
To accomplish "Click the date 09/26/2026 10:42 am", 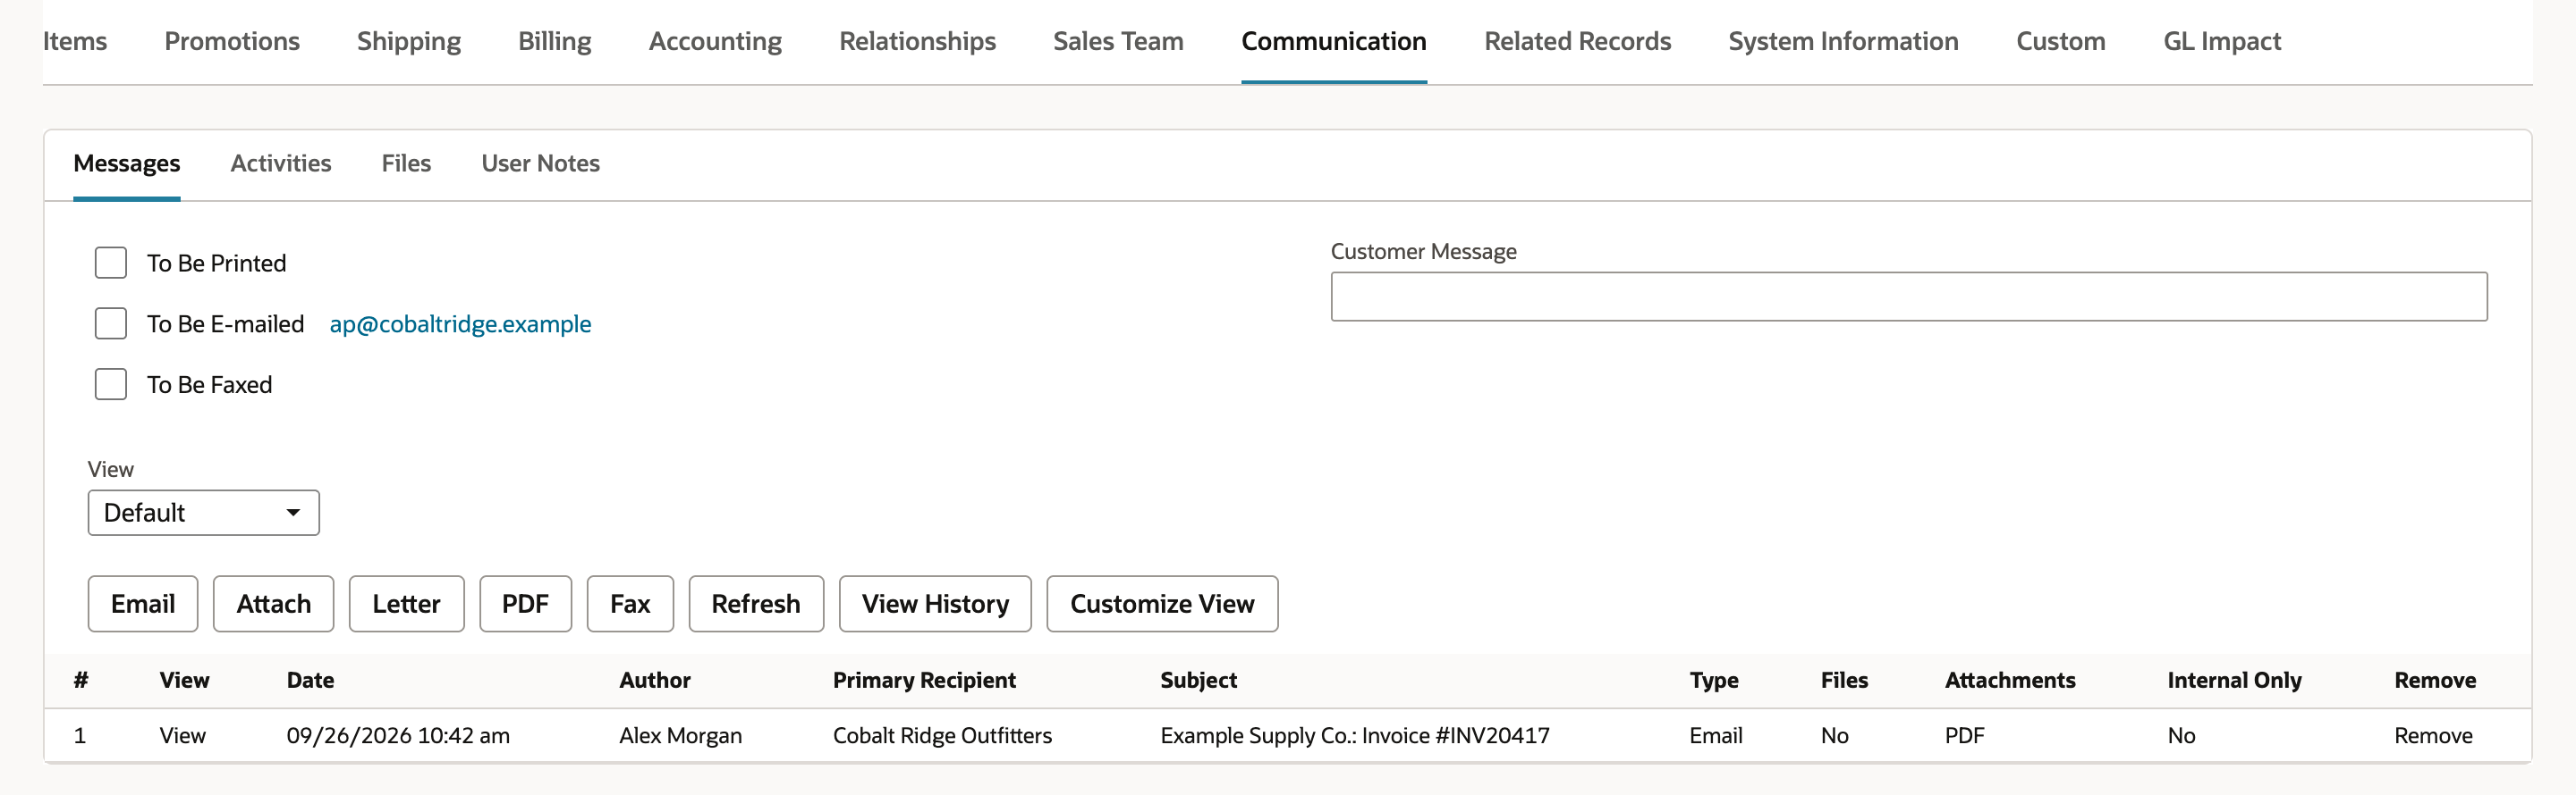I will pyautogui.click(x=398, y=735).
